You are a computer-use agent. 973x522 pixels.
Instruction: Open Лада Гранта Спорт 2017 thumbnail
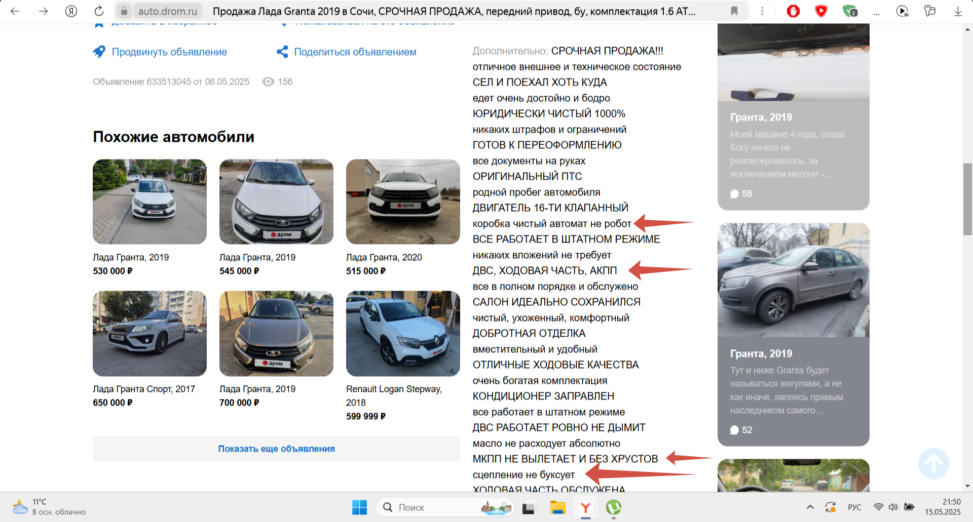[149, 333]
